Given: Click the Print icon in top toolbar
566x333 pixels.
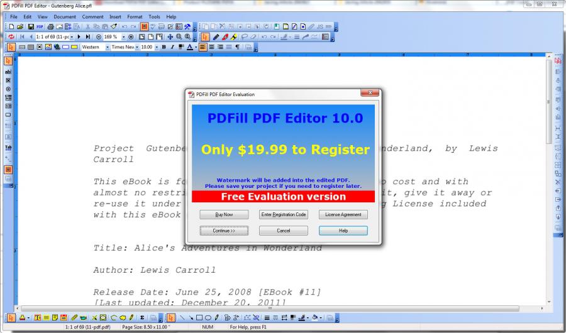Looking at the screenshot, I should click(50, 26).
